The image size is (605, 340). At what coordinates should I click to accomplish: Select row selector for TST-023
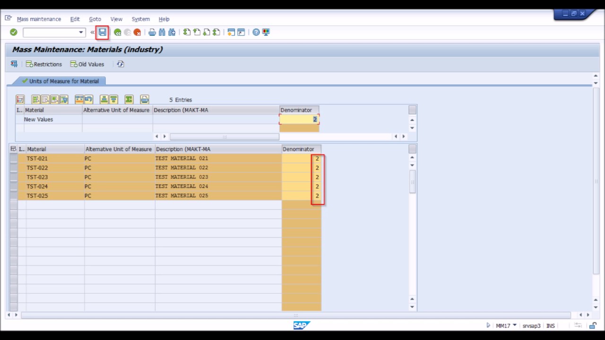coord(14,177)
